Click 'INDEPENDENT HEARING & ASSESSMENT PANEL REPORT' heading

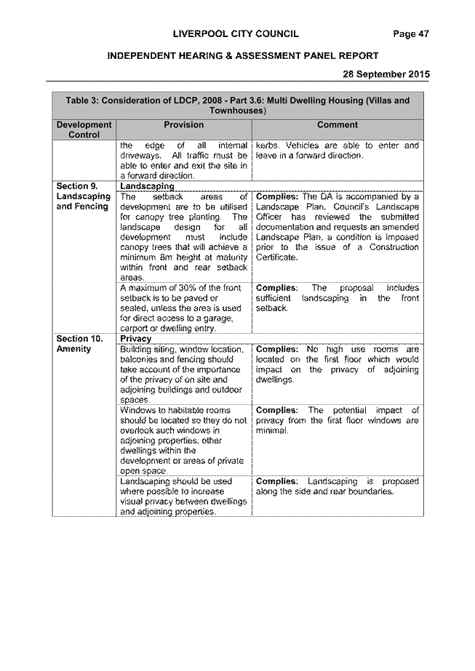(243, 56)
